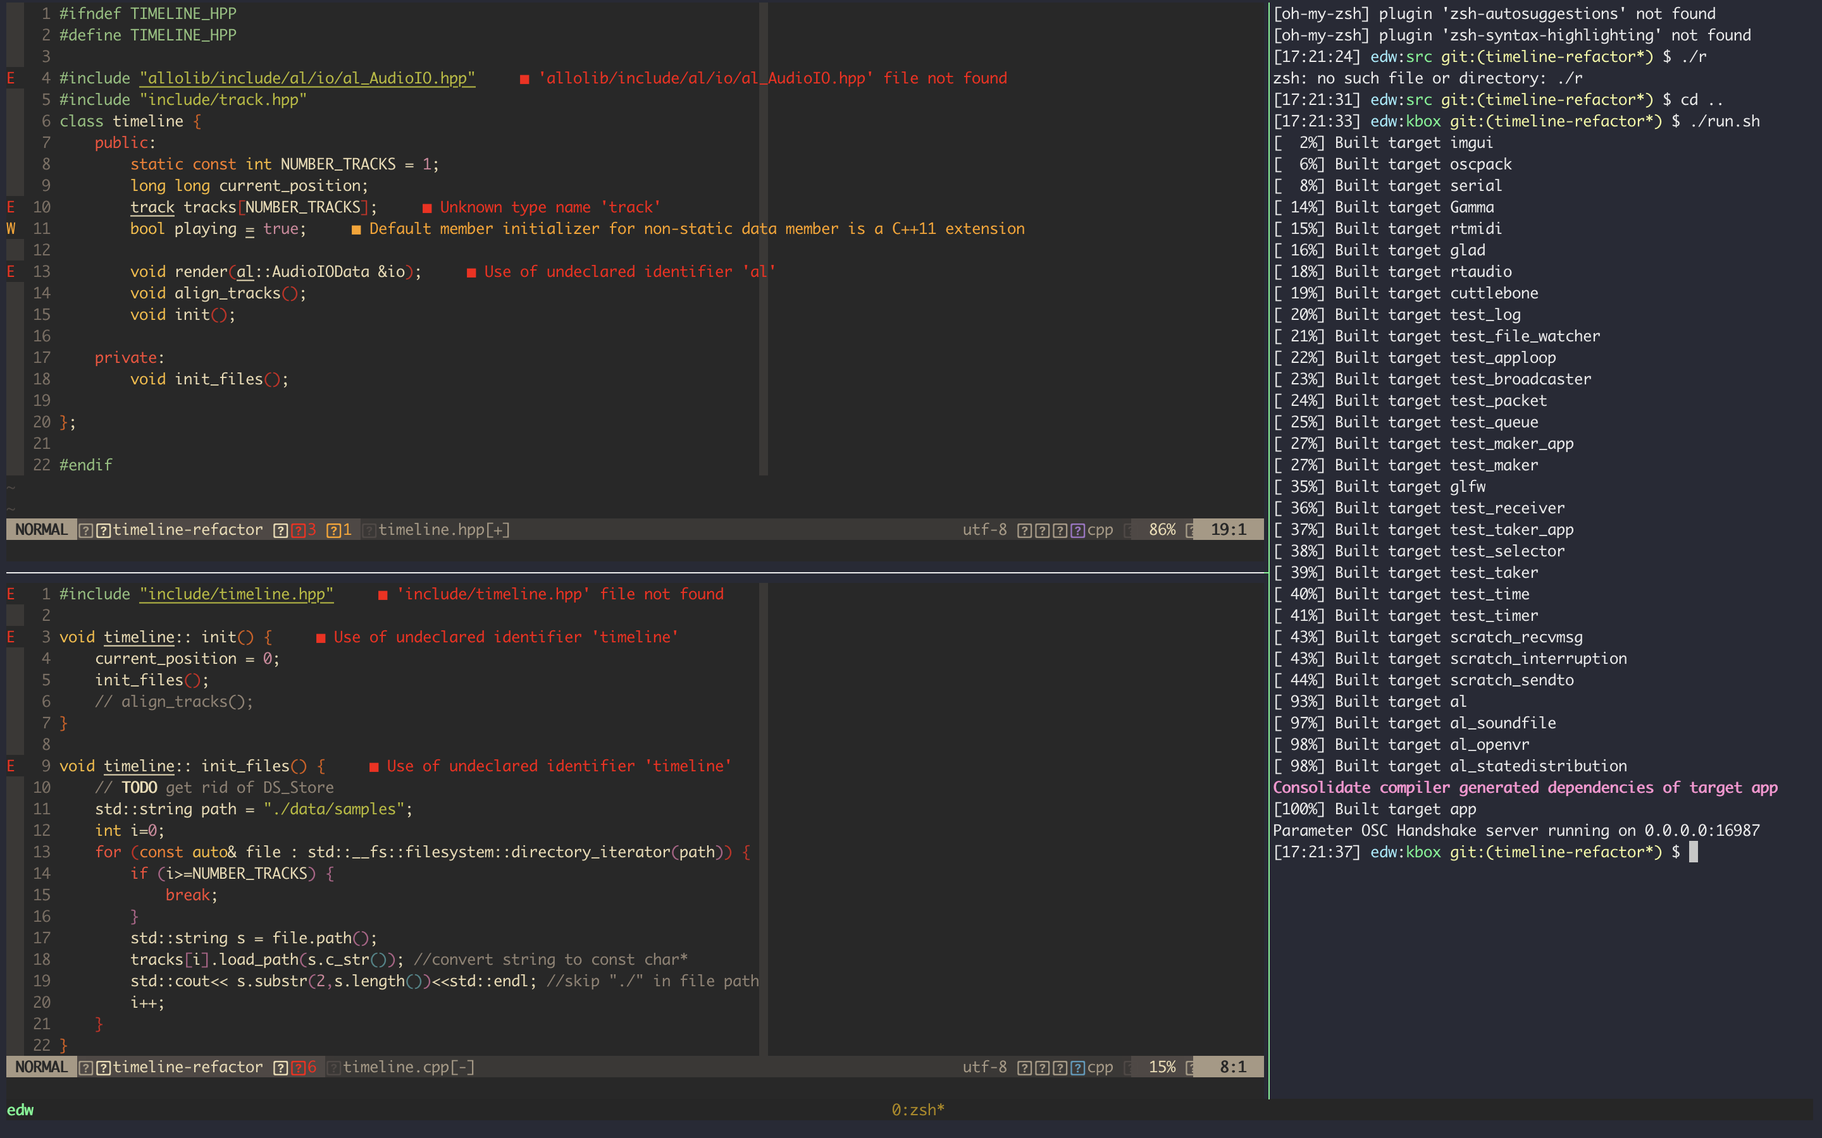The image size is (1822, 1138).
Task: Click the edw tmux session name
Action: (x=20, y=1110)
